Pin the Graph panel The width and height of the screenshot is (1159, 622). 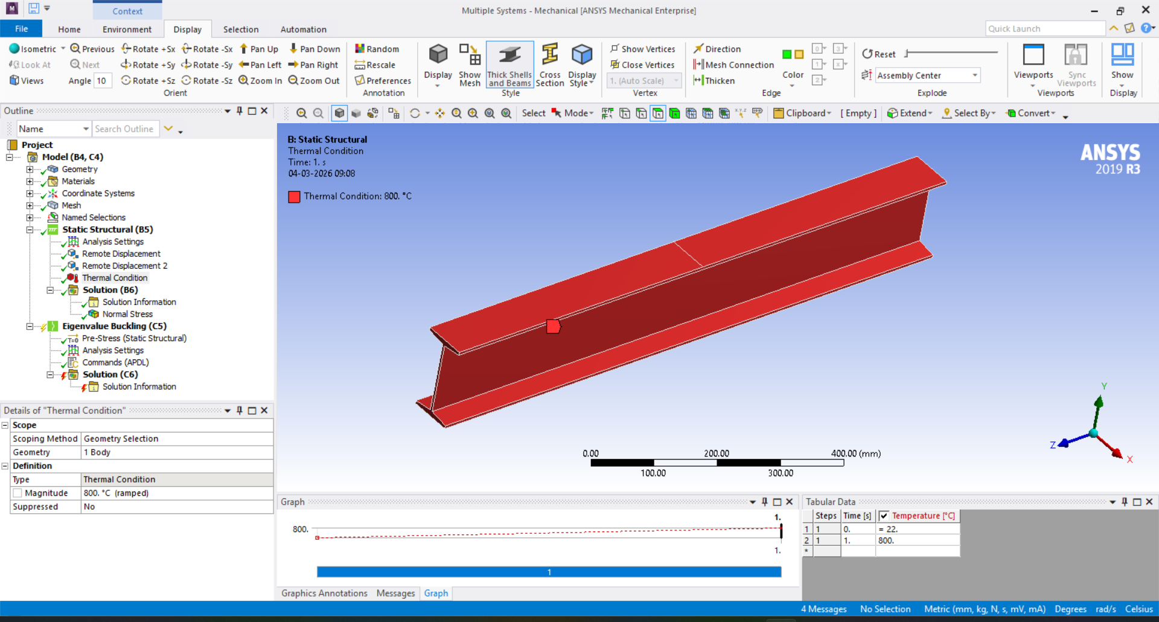765,502
